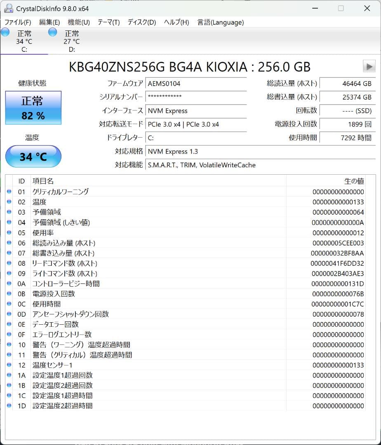Click the masked serial number field
Image resolution: width=381 pixels, height=445 pixels.
(196, 97)
